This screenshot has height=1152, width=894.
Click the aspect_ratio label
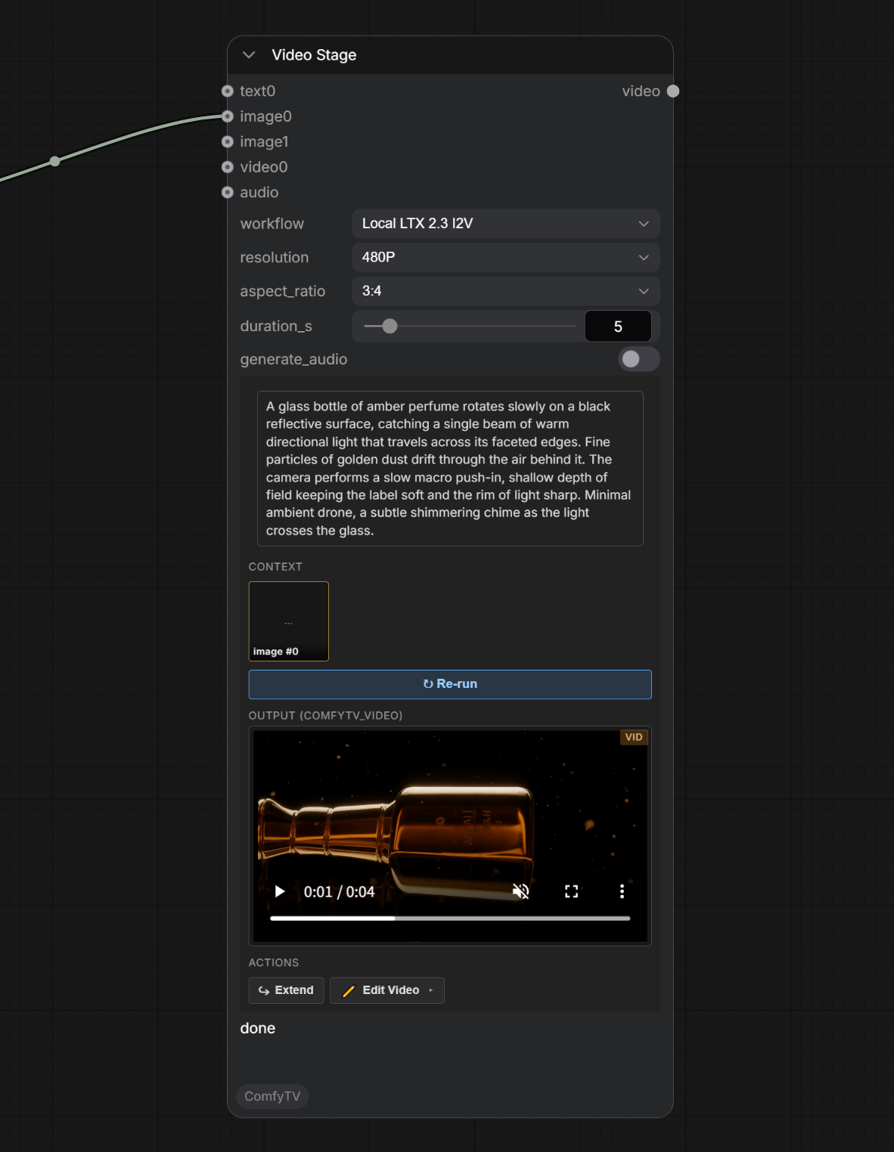(x=283, y=292)
